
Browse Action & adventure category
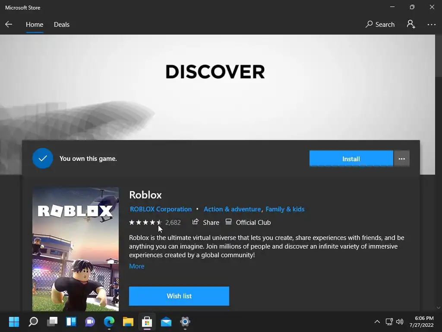(232, 209)
